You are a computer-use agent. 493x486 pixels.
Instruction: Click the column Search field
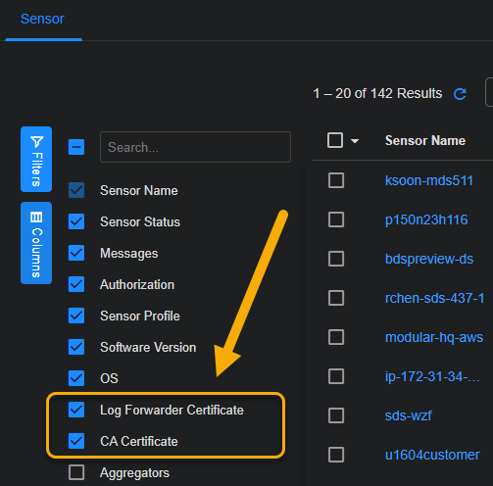tap(195, 147)
